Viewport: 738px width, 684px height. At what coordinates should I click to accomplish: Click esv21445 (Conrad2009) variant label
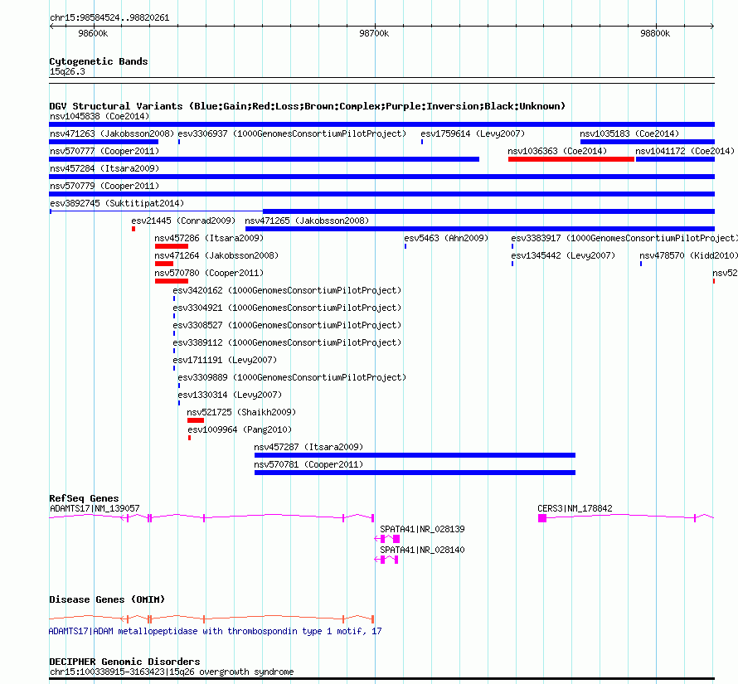pyautogui.click(x=183, y=221)
